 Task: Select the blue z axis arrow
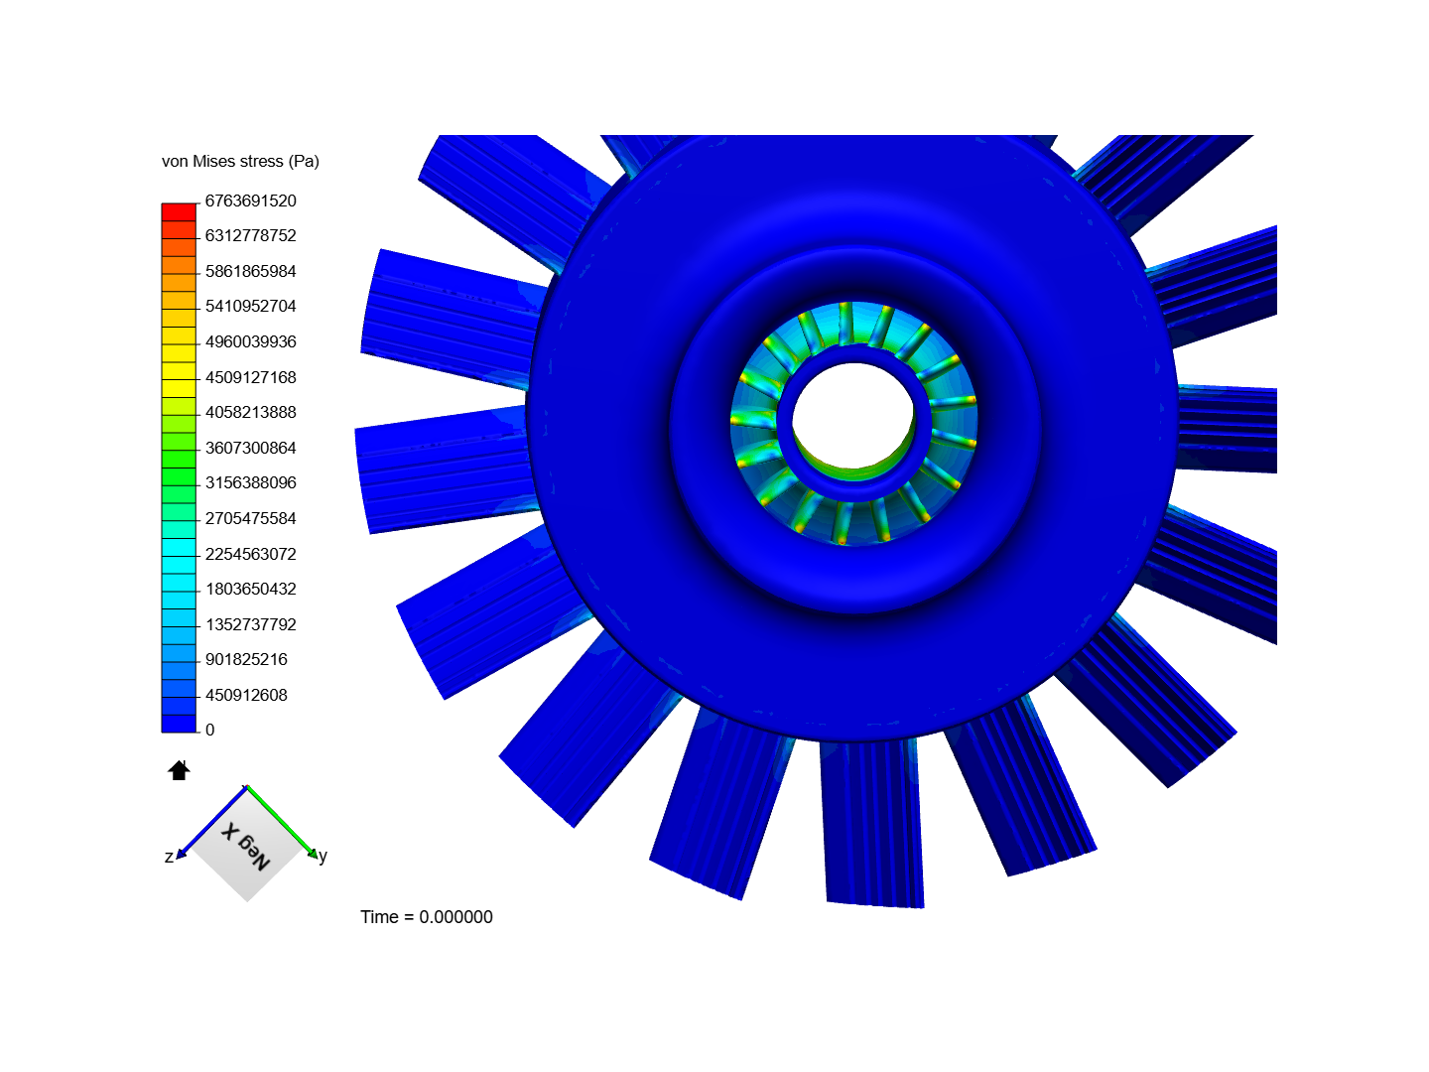210,823
